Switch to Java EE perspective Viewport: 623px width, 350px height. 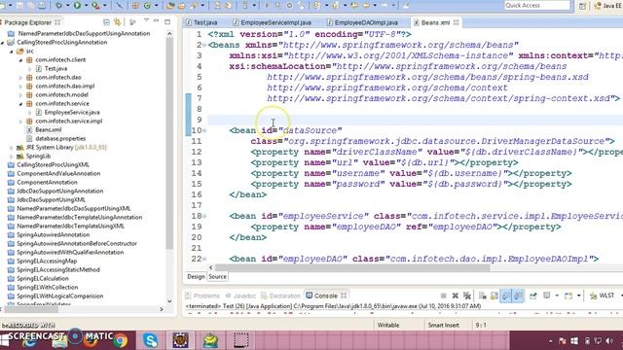[607, 6]
